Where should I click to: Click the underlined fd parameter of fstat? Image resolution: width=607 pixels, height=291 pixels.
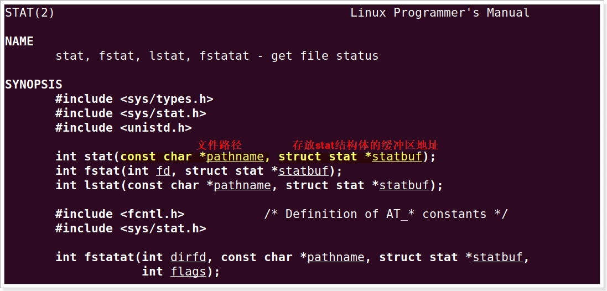(163, 171)
